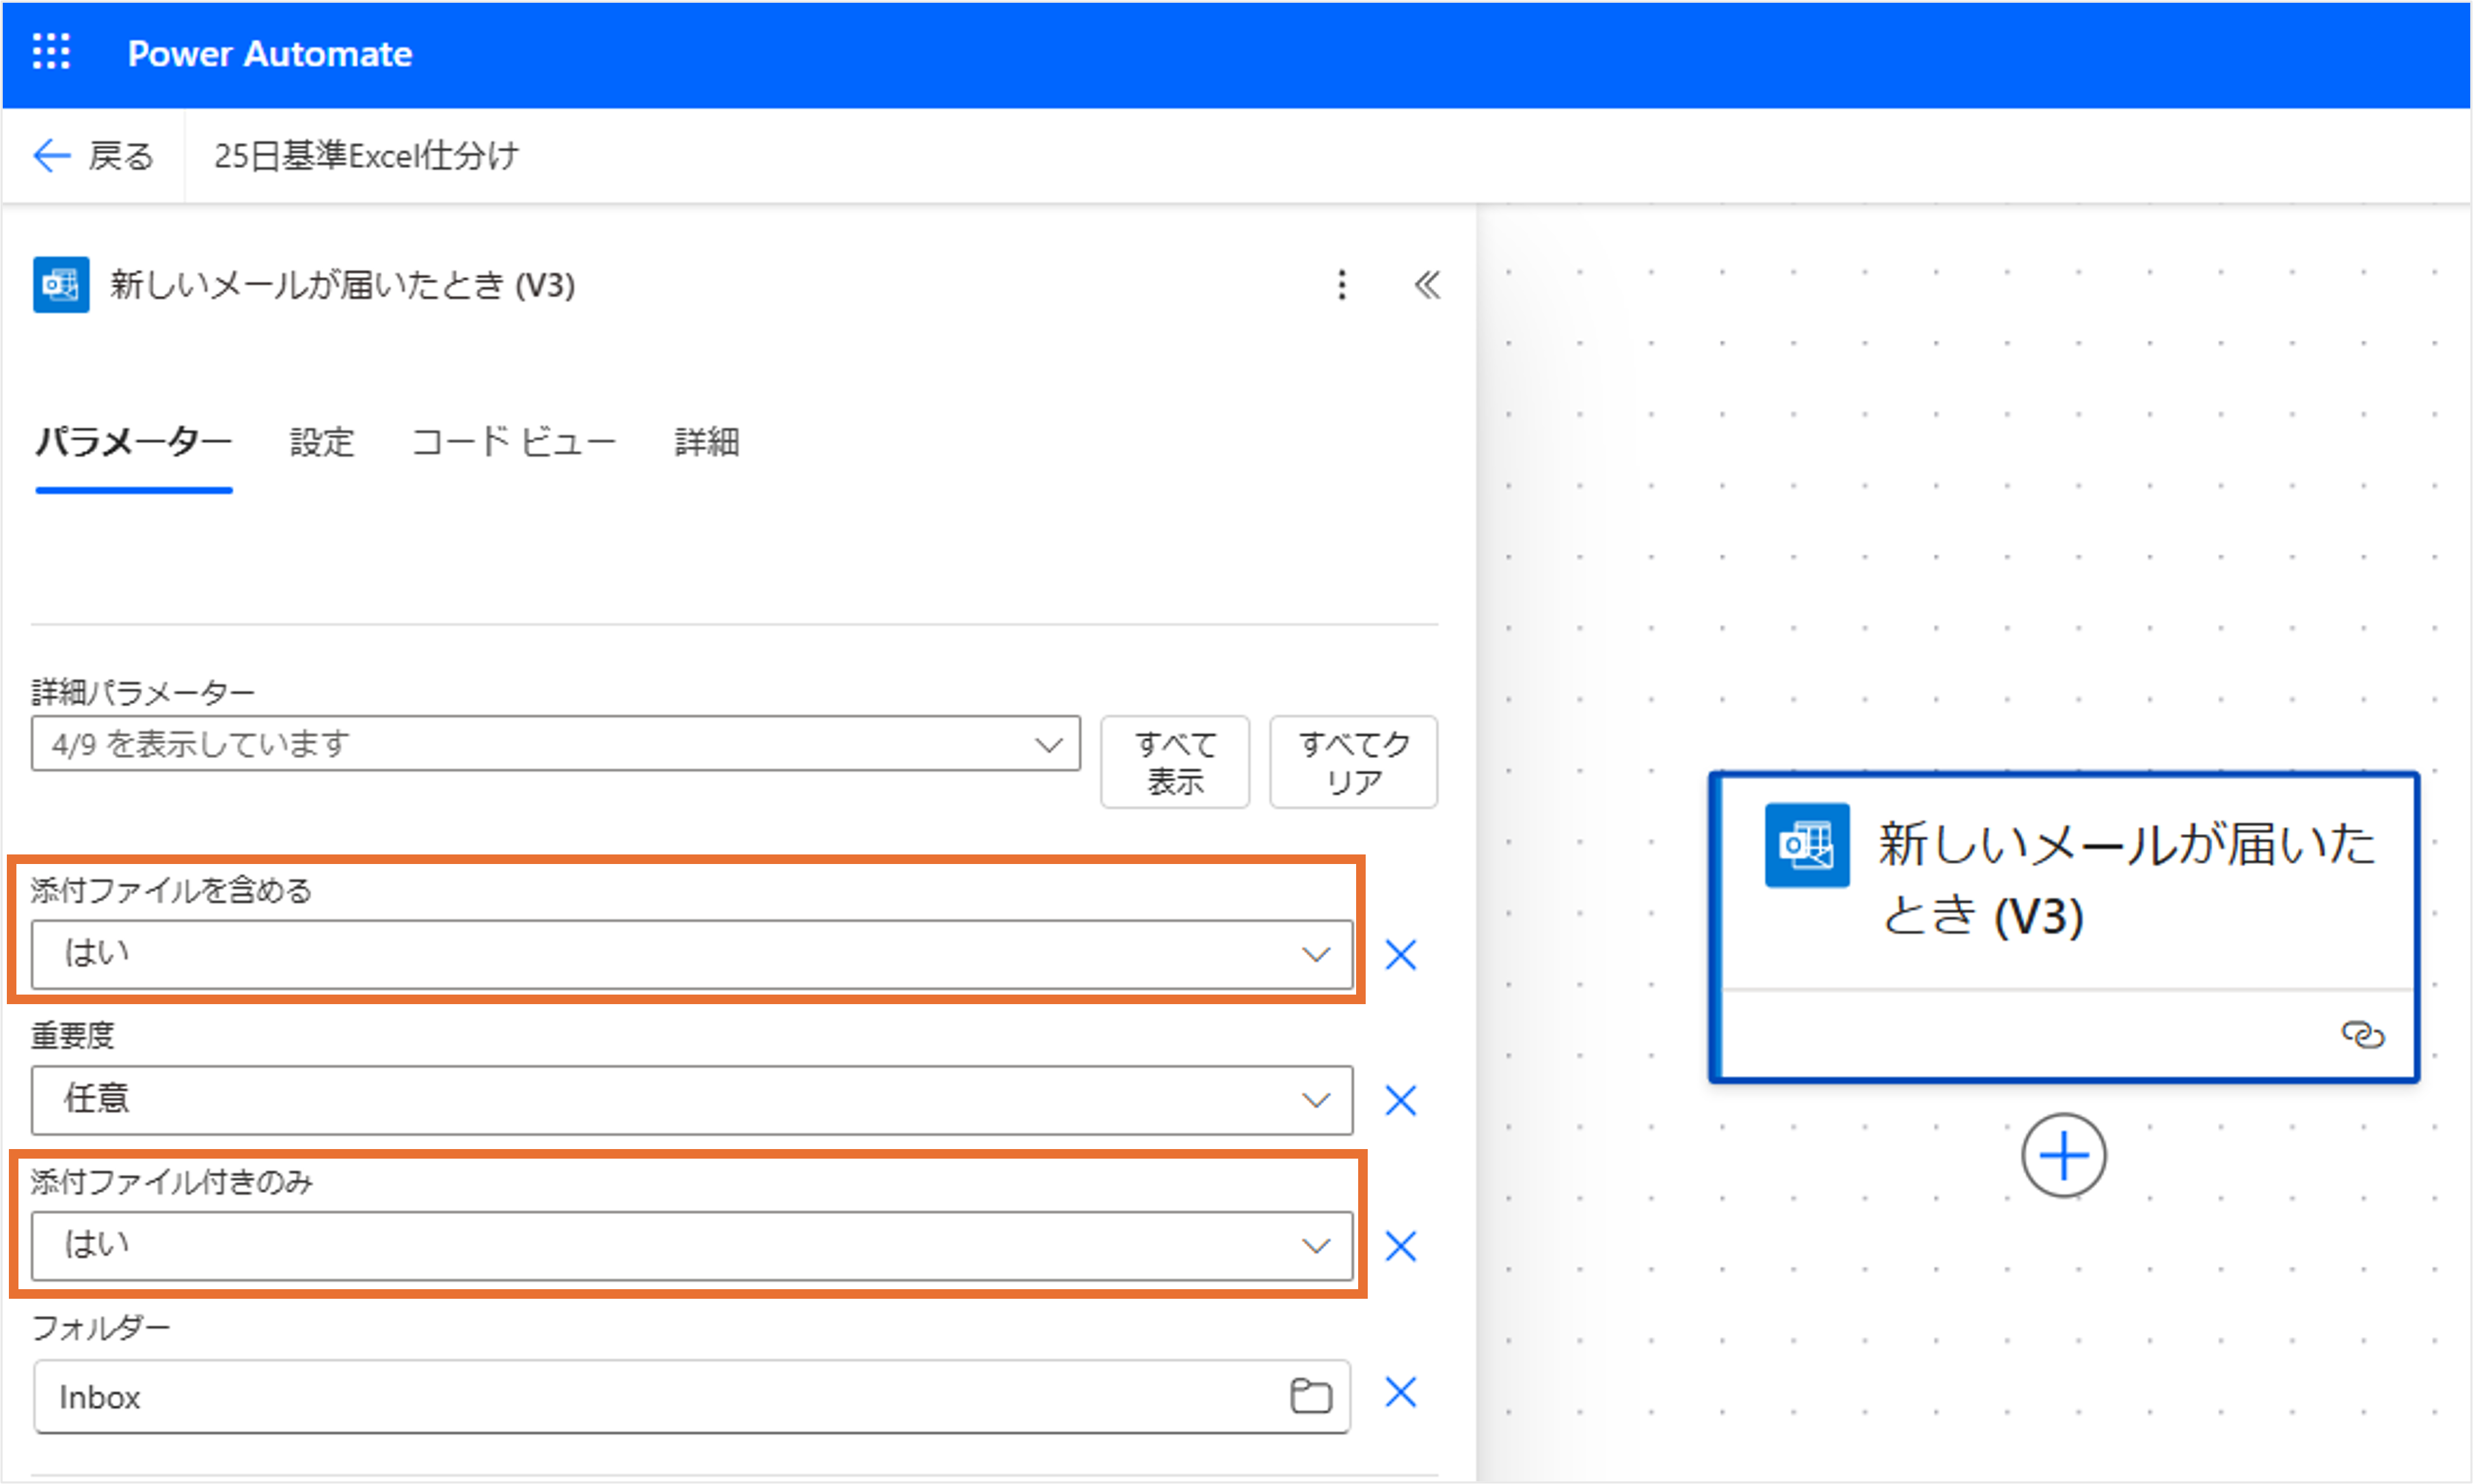
Task: Remove the 添付ファイル付きのみ parameter
Action: (x=1400, y=1246)
